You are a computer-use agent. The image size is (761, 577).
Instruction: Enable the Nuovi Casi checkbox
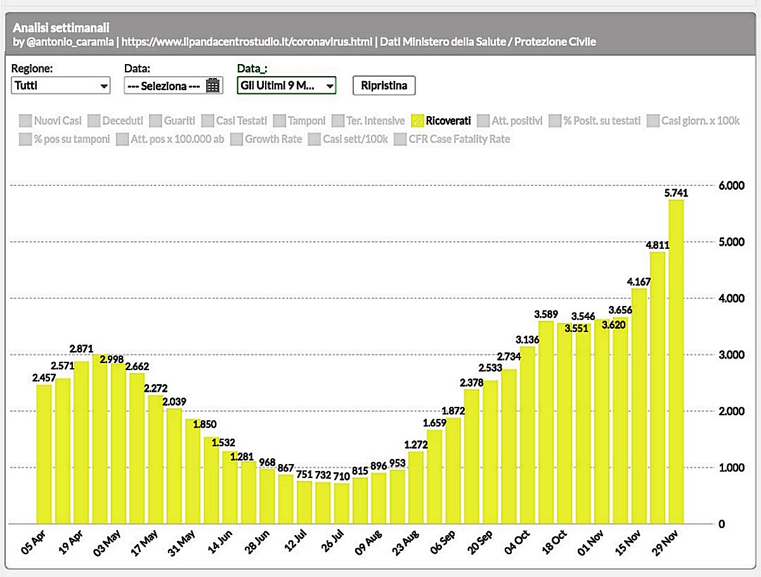25,121
